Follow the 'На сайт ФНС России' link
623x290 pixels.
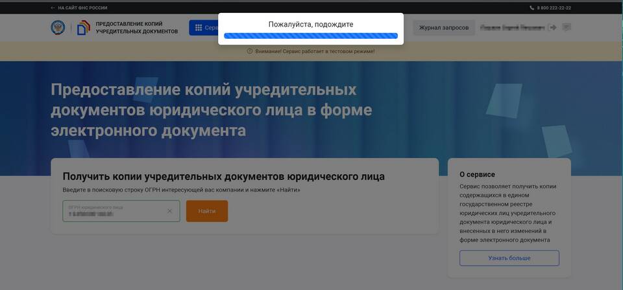82,8
